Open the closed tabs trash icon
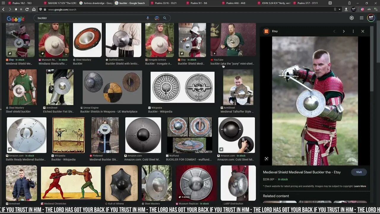 coord(349,3)
